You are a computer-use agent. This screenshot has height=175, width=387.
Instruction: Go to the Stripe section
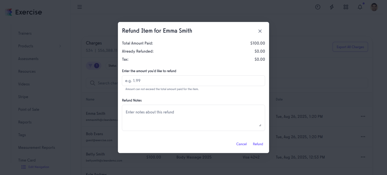(x=23, y=97)
